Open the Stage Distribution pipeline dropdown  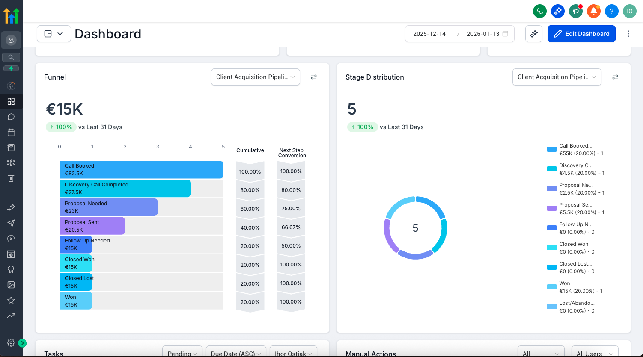tap(557, 77)
